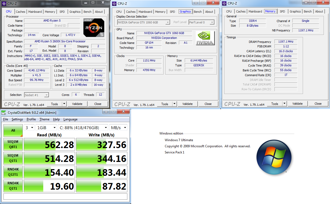Click the CrystalDiskMark title bar icon
The height and width of the screenshot is (204, 330).
[4, 112]
